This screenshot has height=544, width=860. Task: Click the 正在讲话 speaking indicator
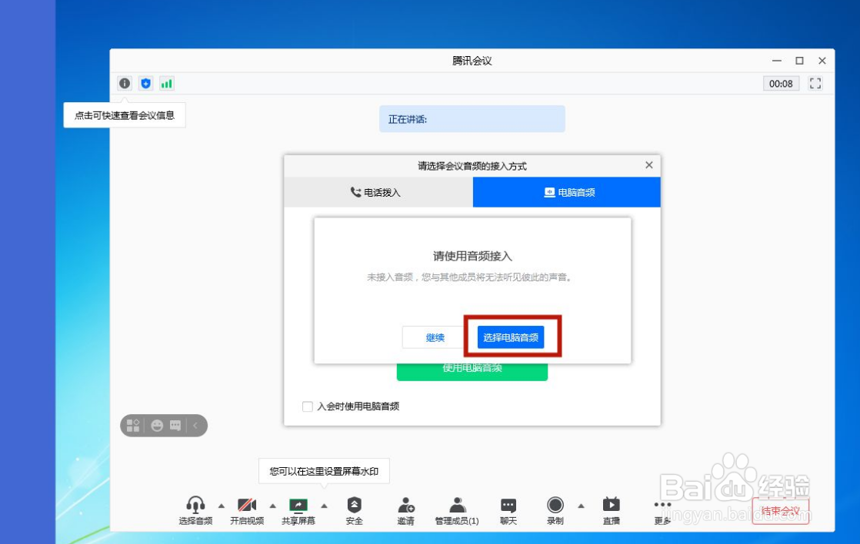pyautogui.click(x=472, y=119)
